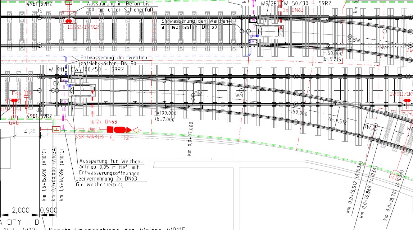The height and width of the screenshot is (230, 413).
Task: Select the W911E point machine drive box
Action: (81, 91)
